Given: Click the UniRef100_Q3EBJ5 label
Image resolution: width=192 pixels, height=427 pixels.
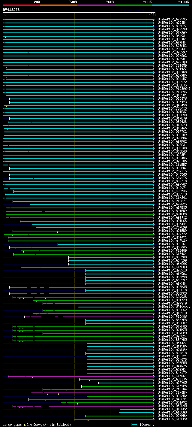Looking at the screenshot, I should [x=172, y=85].
